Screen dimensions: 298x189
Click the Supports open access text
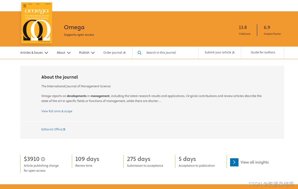pyautogui.click(x=79, y=35)
